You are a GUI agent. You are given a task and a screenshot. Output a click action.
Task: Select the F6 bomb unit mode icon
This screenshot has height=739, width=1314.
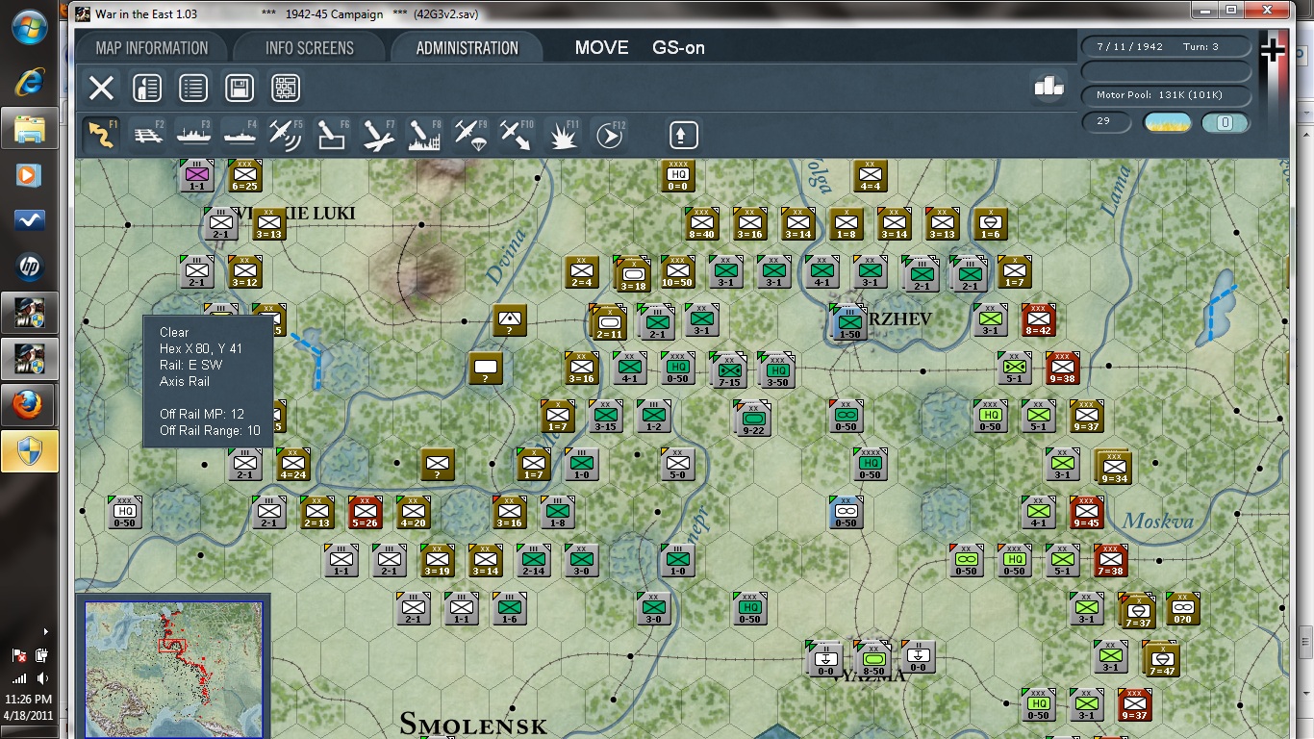point(332,135)
